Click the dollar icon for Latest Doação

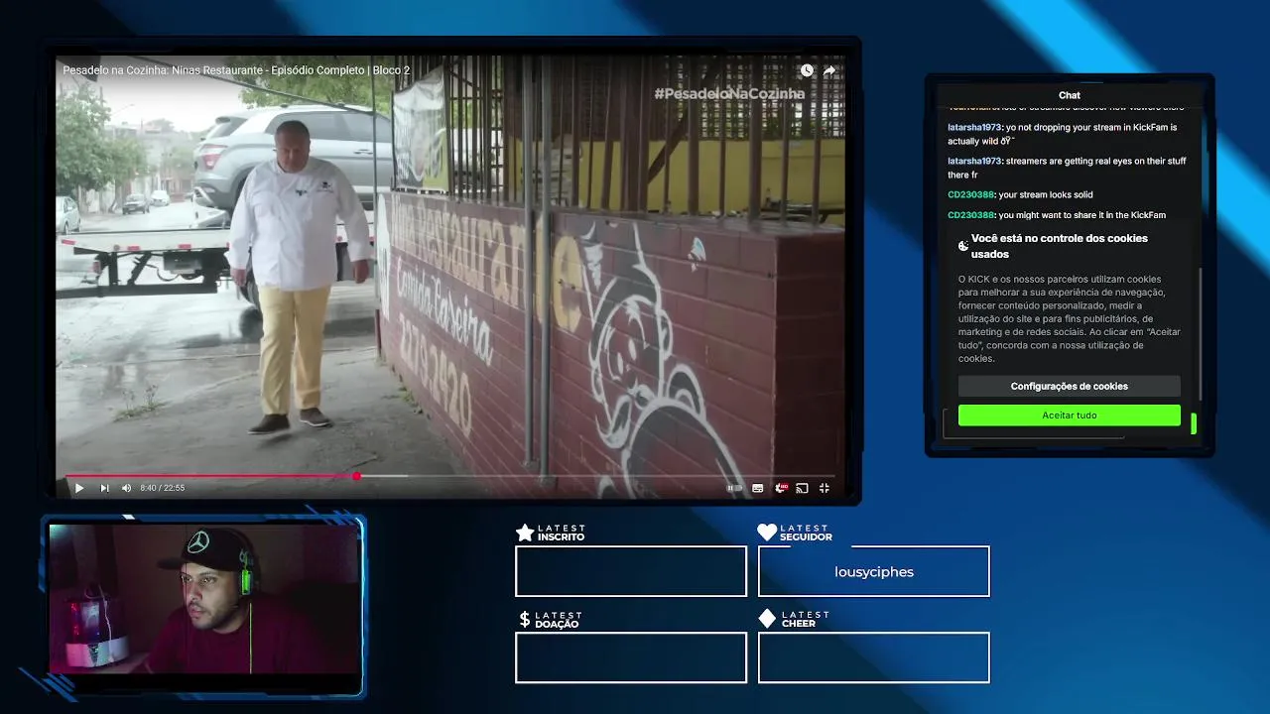(525, 620)
